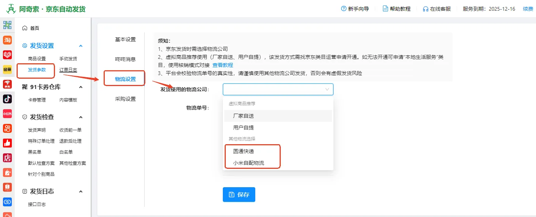Open 新手向导 in the header
The width and height of the screenshot is (536, 217).
359,9
